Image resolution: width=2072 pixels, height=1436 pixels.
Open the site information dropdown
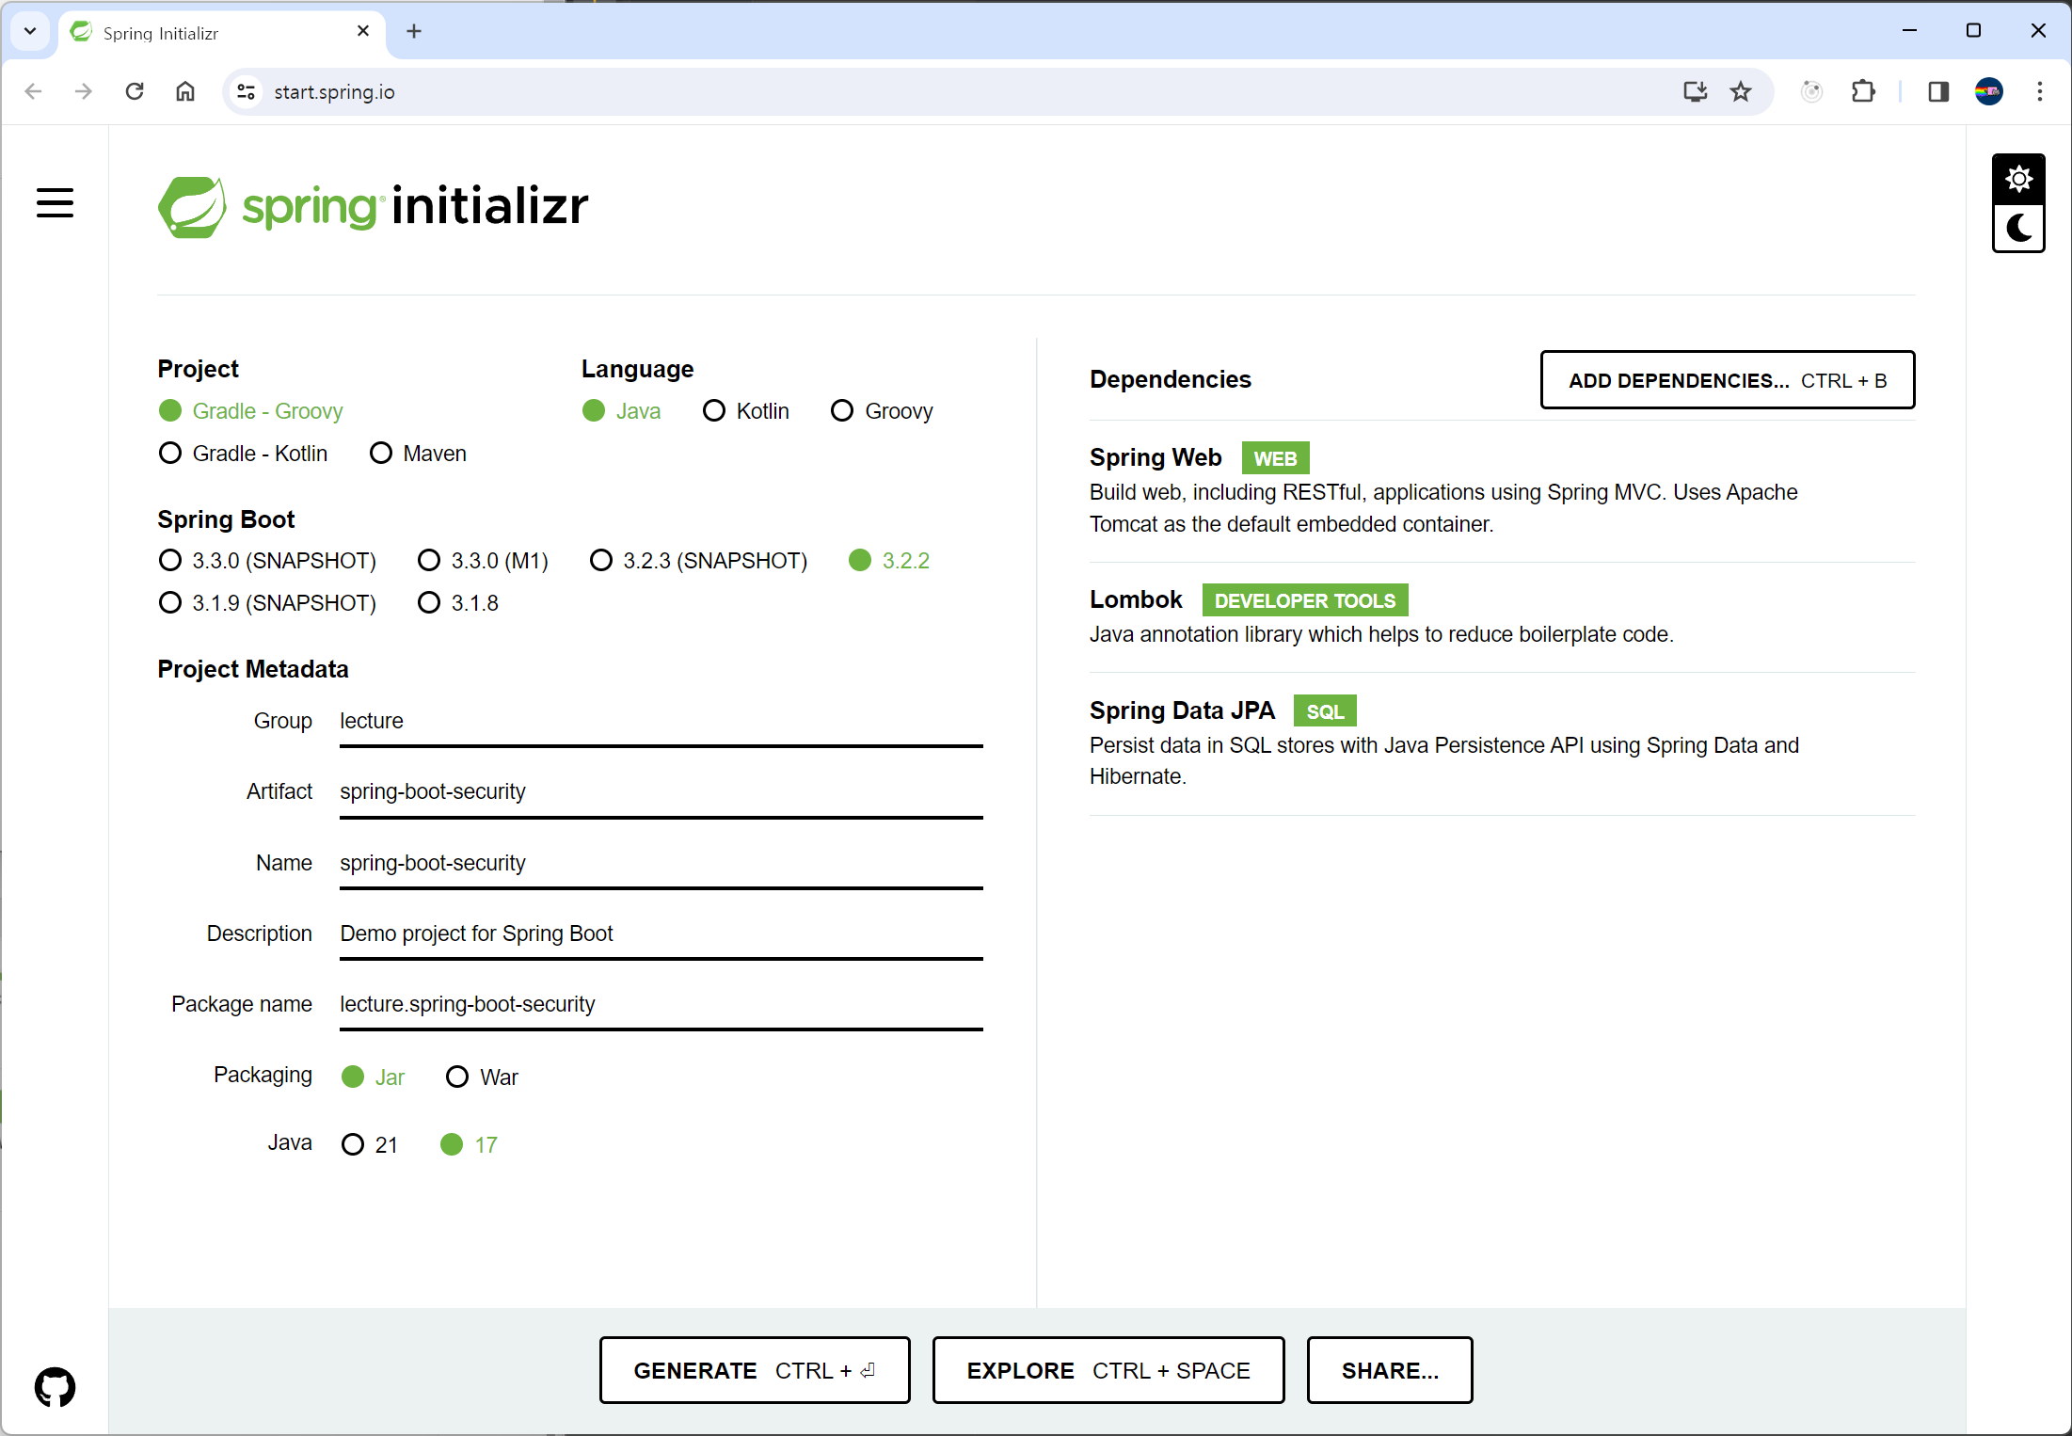coord(247,91)
